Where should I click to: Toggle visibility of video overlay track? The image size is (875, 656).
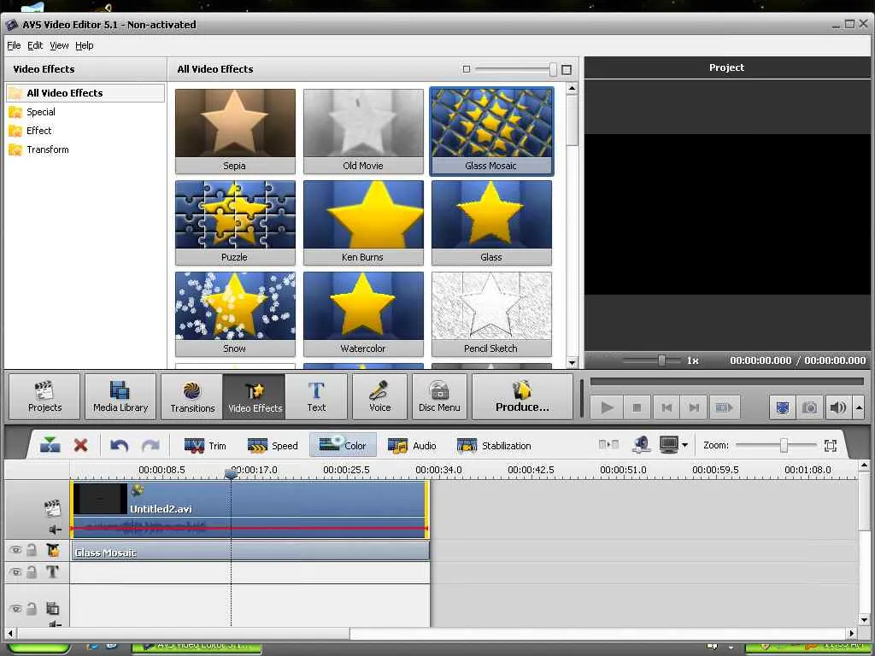pos(15,609)
